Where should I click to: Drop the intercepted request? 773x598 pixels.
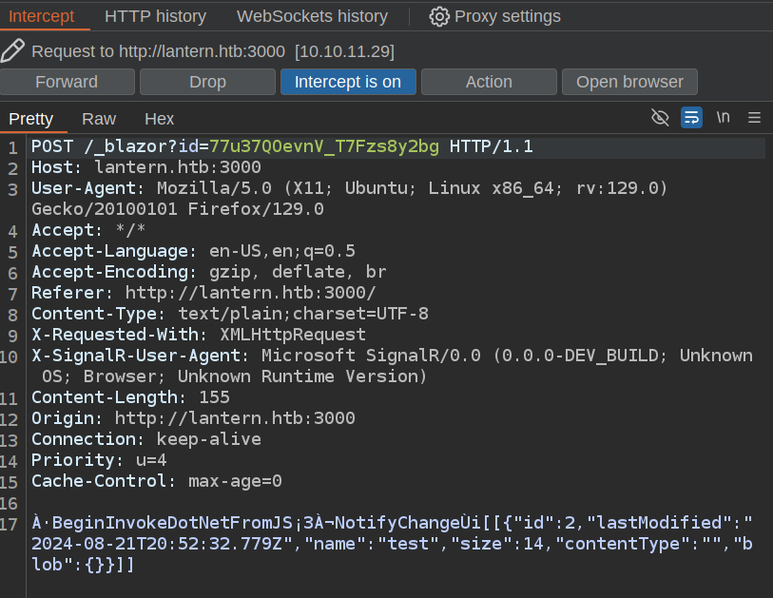click(207, 82)
